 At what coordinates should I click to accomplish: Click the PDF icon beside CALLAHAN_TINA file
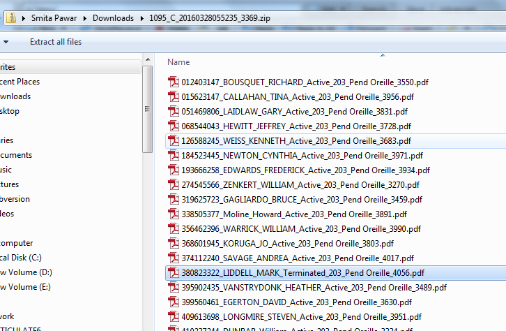[174, 96]
